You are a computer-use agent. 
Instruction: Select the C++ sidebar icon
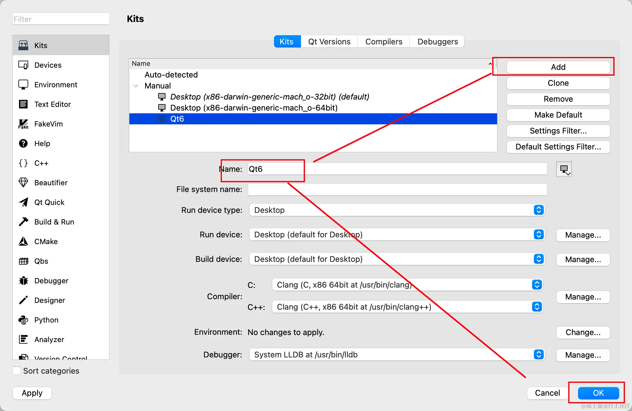22,163
